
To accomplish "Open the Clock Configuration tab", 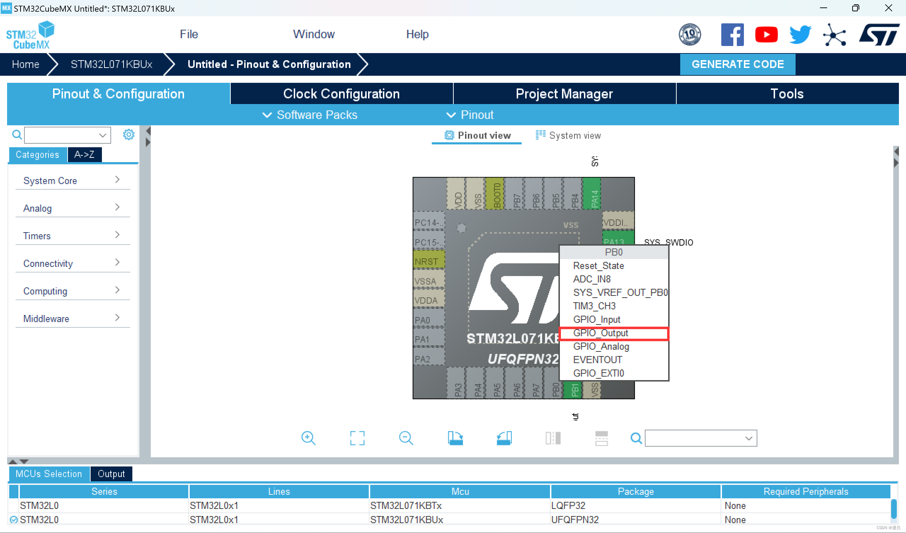I will pyautogui.click(x=341, y=93).
